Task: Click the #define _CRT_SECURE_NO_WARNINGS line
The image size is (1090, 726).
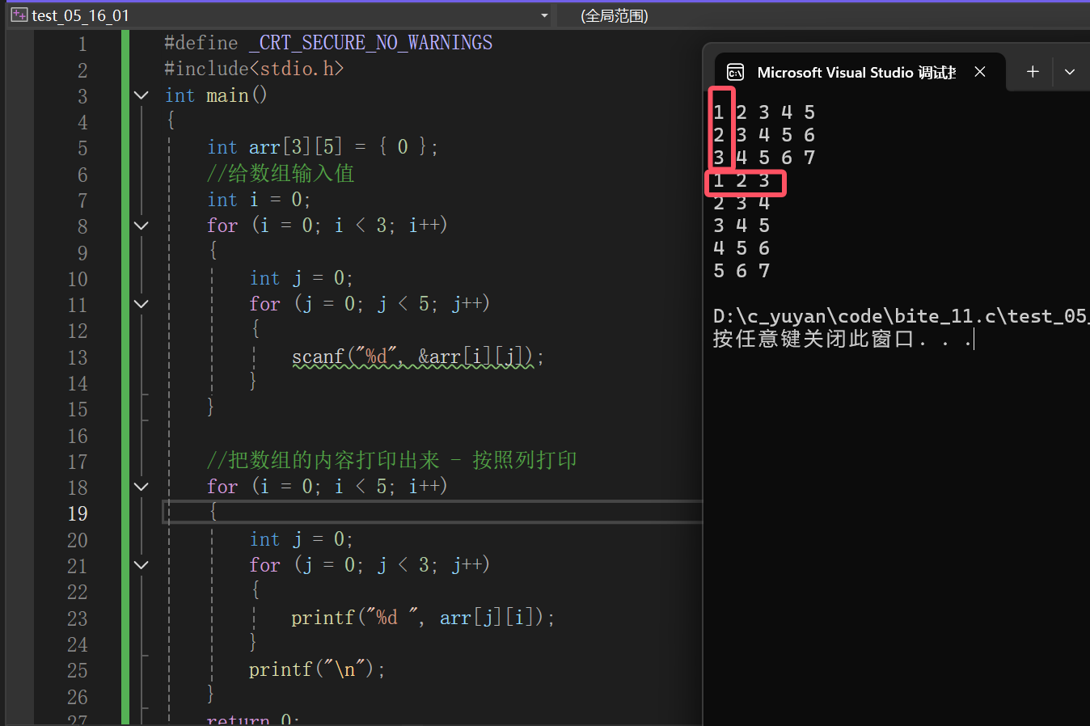Action: pyautogui.click(x=328, y=43)
